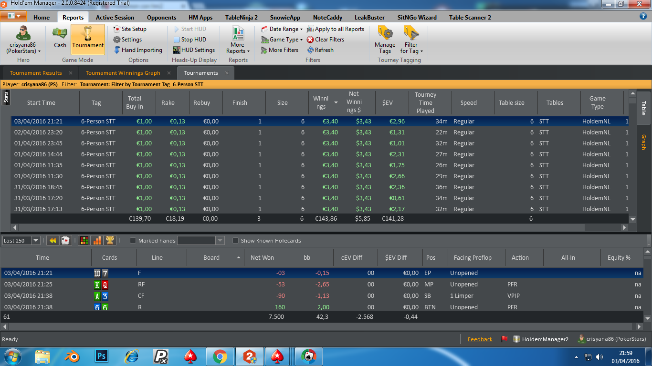Viewport: 652px width, 366px height.
Task: Open Game Type filter dropdown
Action: pos(282,40)
